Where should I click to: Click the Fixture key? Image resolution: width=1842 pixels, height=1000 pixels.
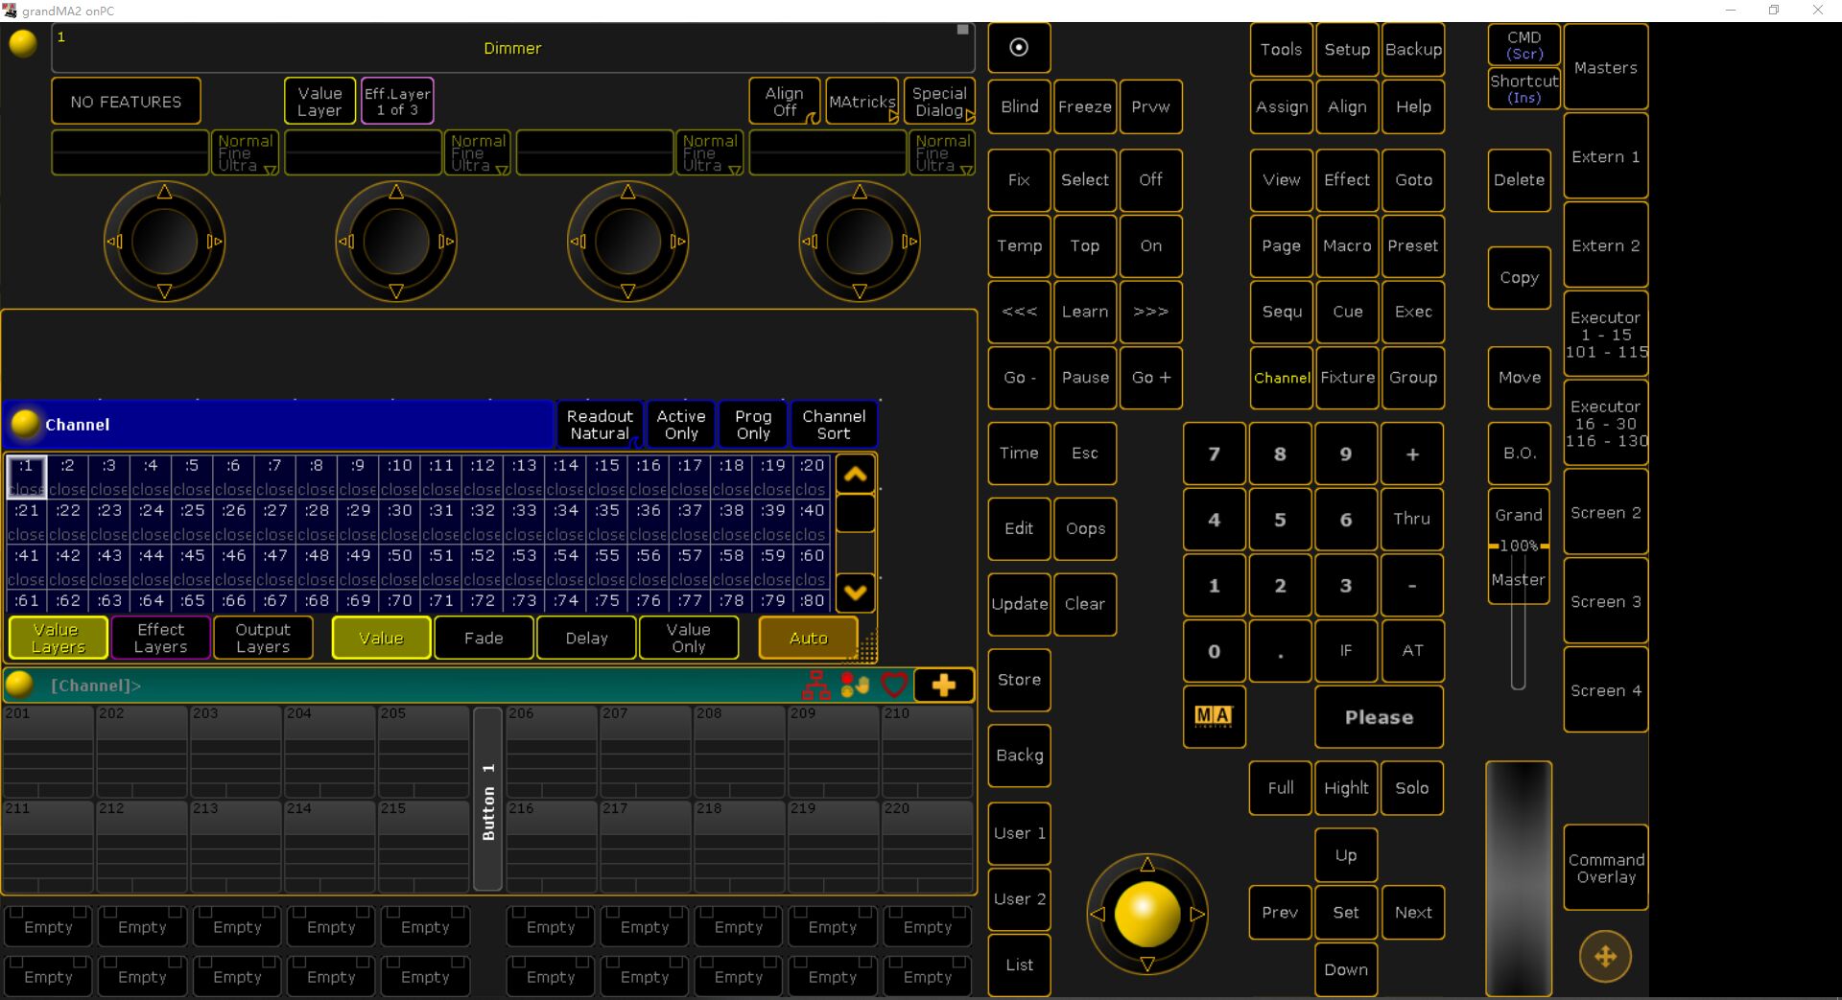pos(1347,377)
